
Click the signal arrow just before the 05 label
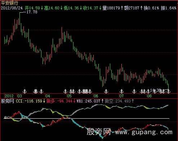(x=65, y=91)
